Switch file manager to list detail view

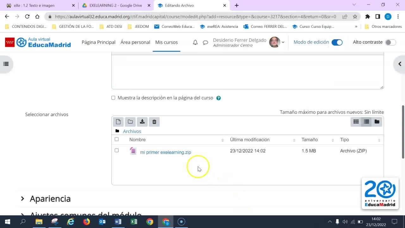366,122
